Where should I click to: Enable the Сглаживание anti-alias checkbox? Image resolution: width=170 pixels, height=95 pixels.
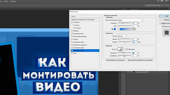(x=126, y=49)
